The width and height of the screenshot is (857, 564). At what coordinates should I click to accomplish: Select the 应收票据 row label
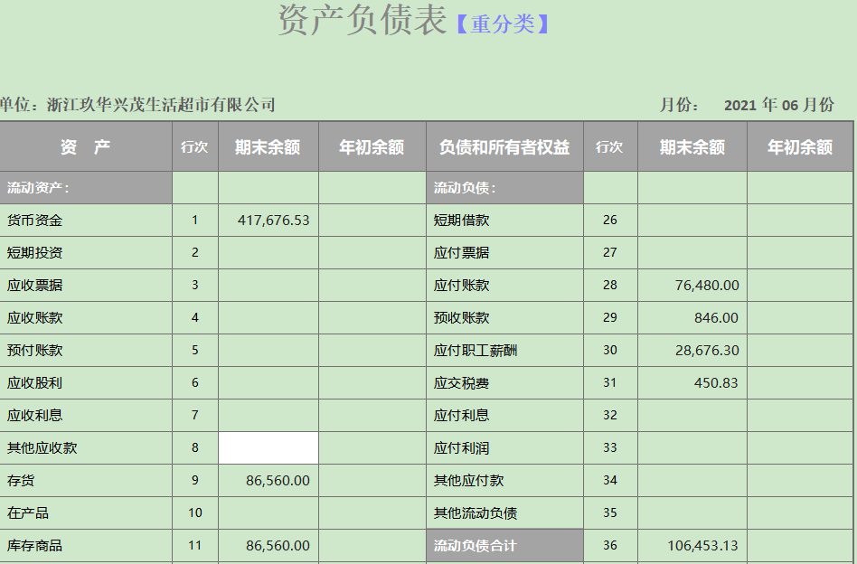[34, 286]
